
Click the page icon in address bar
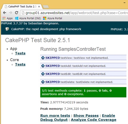[x=23, y=13]
